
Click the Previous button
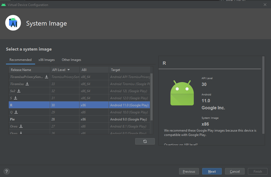(x=189, y=171)
